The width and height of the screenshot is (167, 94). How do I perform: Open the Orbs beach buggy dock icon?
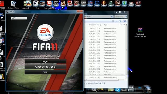pyautogui.click(x=42, y=3)
